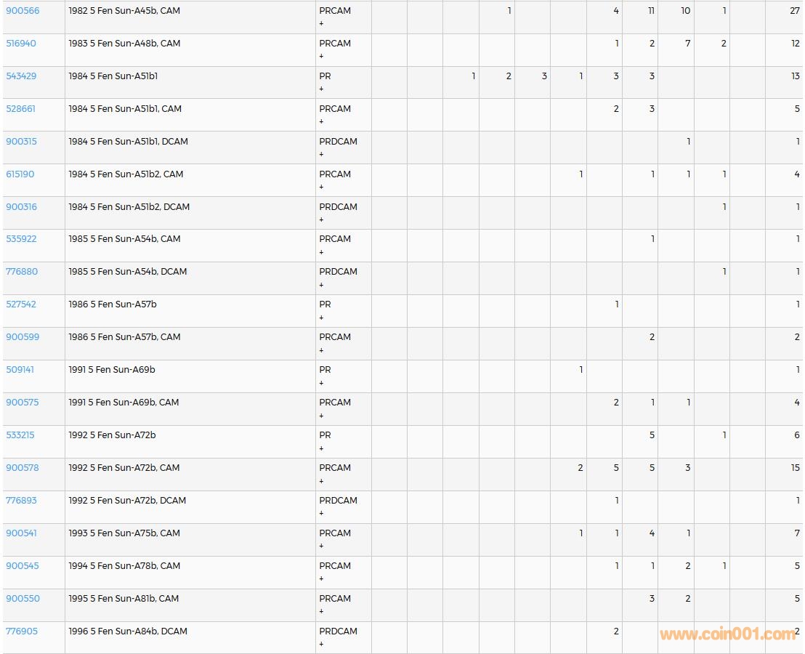The image size is (805, 654).
Task: Expand plus in 1984 A51b2 DCAM row
Action: click(x=322, y=219)
